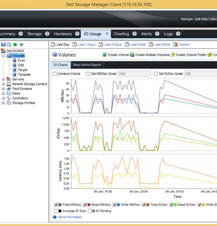Check the Average IO Size checkbox

[x=56, y=211]
